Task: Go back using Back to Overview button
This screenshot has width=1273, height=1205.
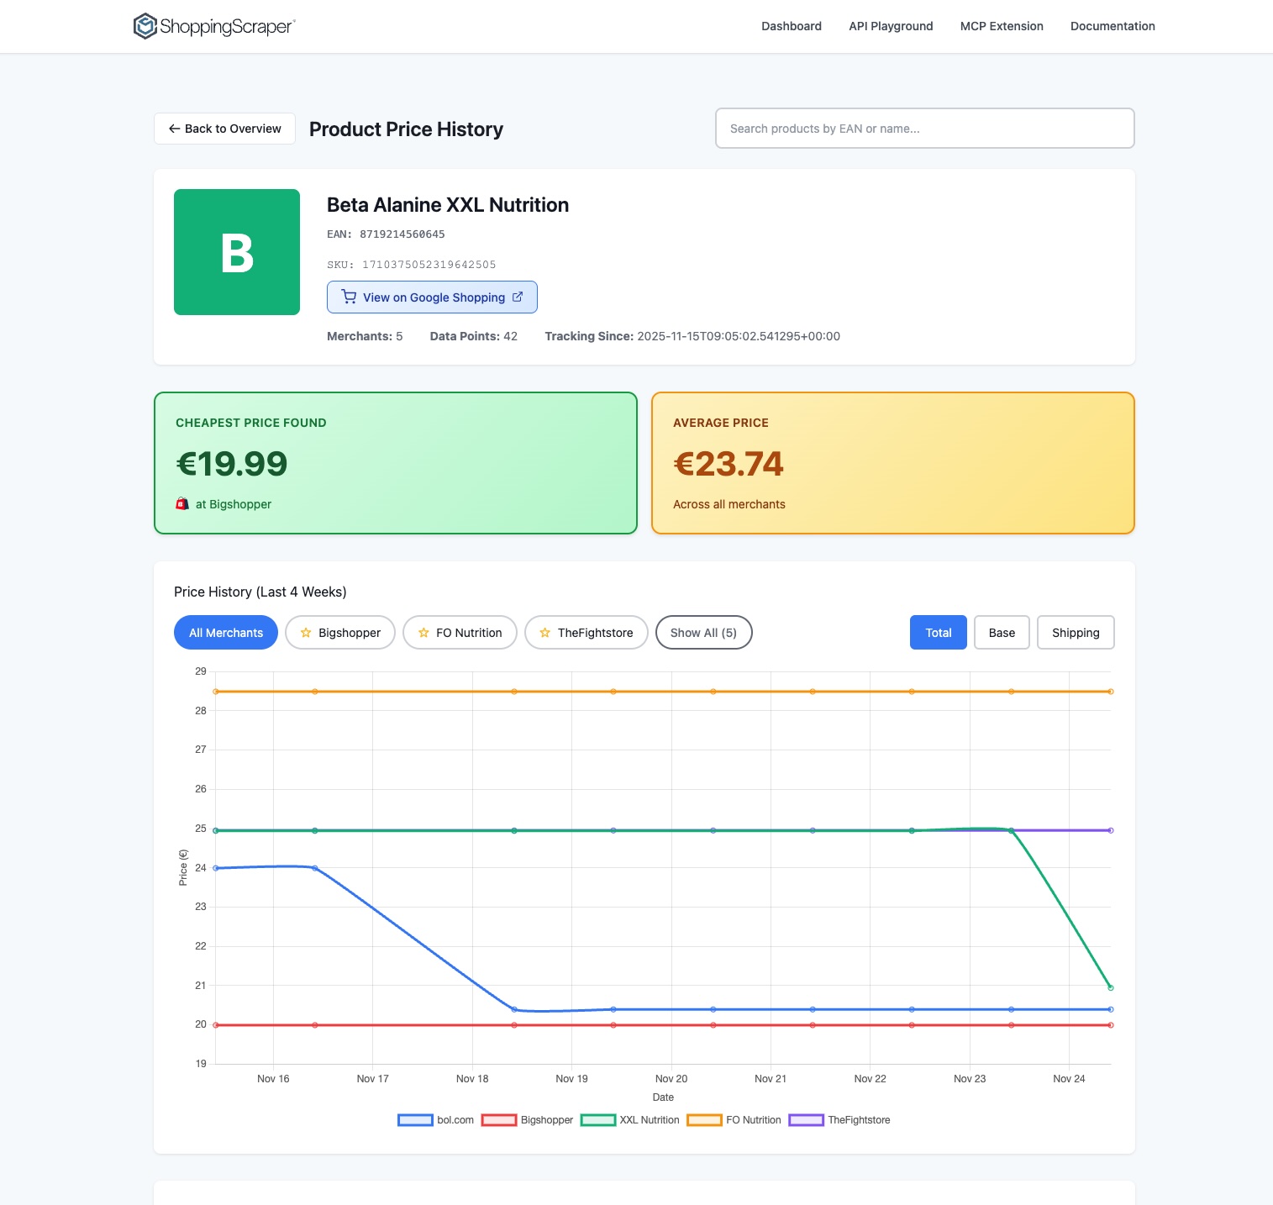Action: (x=224, y=129)
